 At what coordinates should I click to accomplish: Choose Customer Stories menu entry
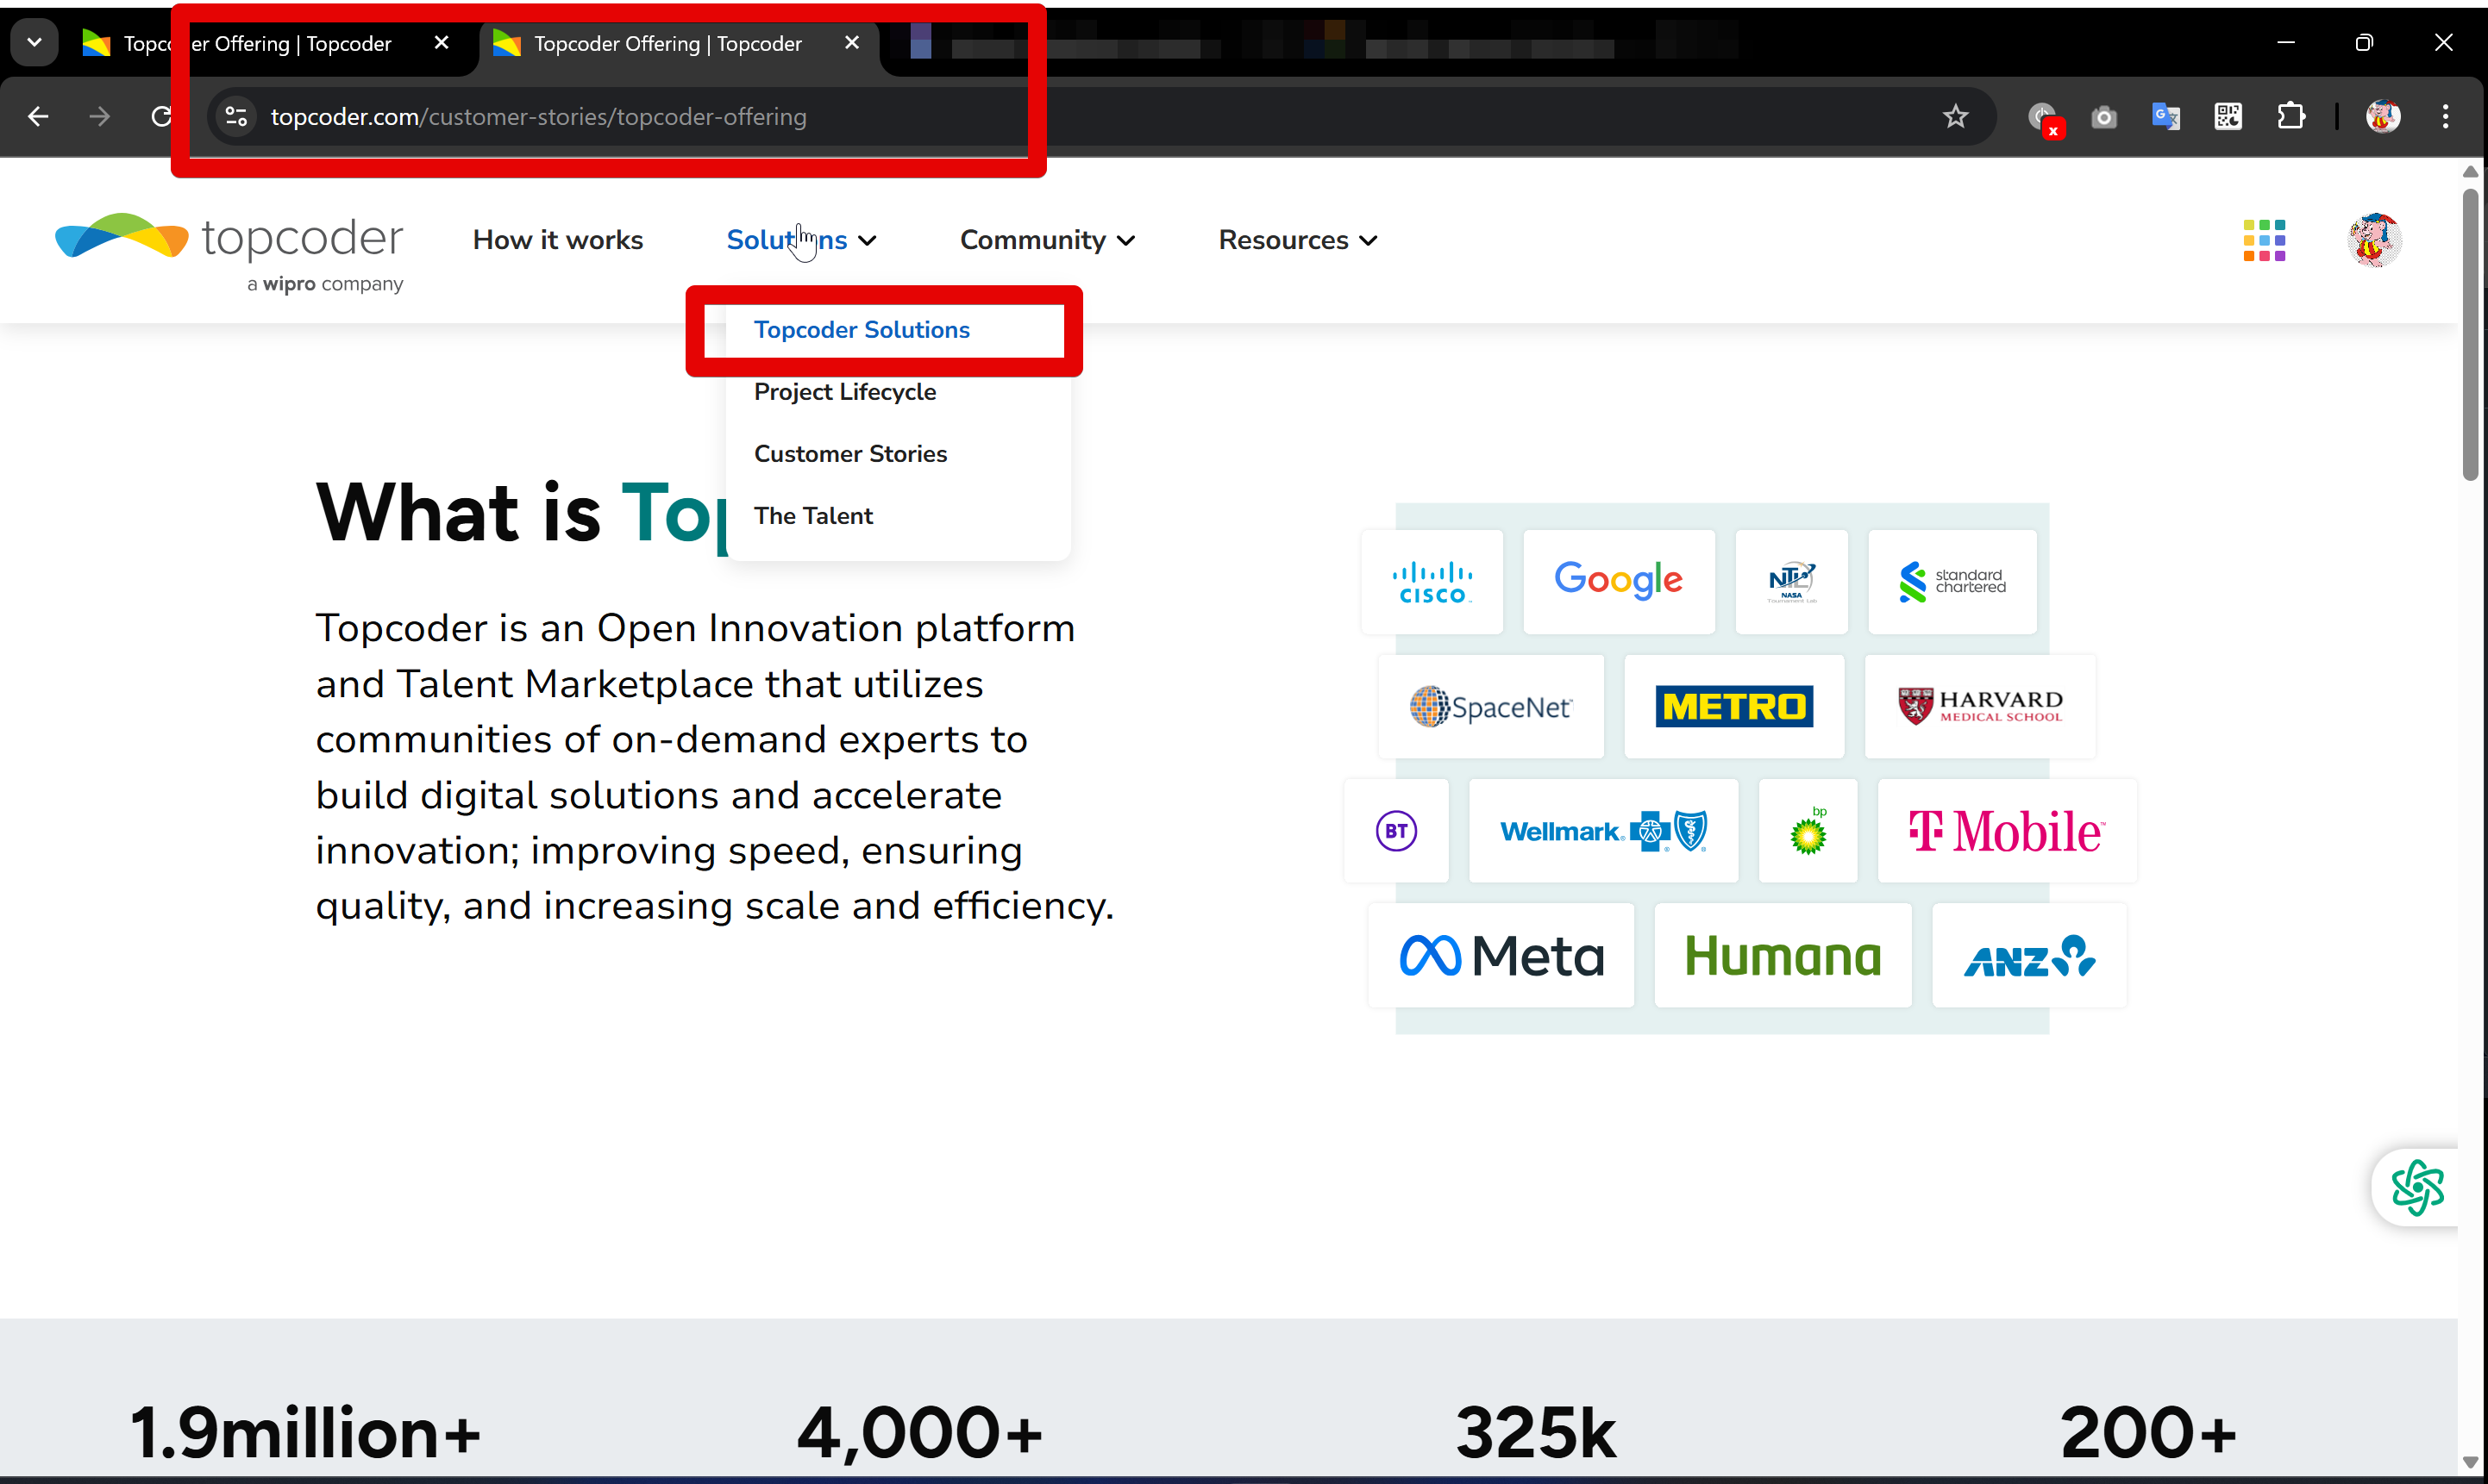pyautogui.click(x=849, y=454)
